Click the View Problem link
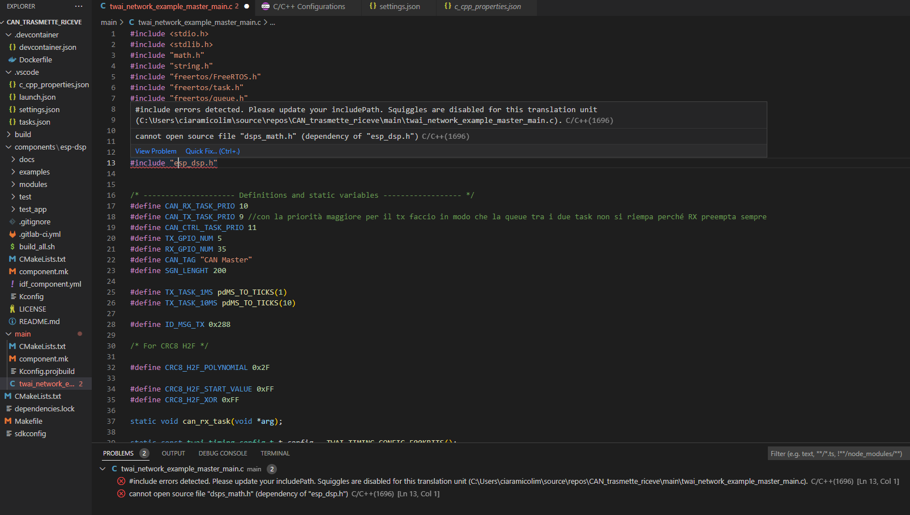This screenshot has width=910, height=515. point(156,151)
